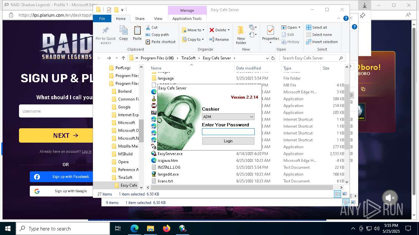Expand the Move to dropdown
The height and width of the screenshot is (235, 419).
(203, 30)
